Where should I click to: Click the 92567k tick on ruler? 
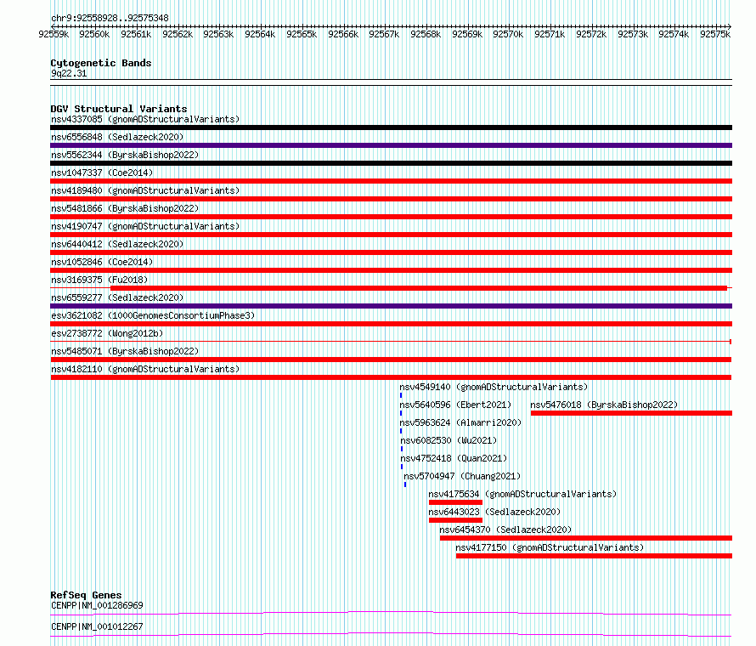(x=384, y=34)
